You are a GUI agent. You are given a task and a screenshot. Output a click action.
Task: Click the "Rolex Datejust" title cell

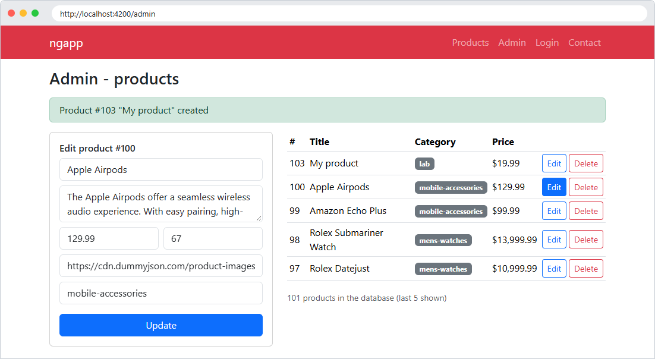339,268
